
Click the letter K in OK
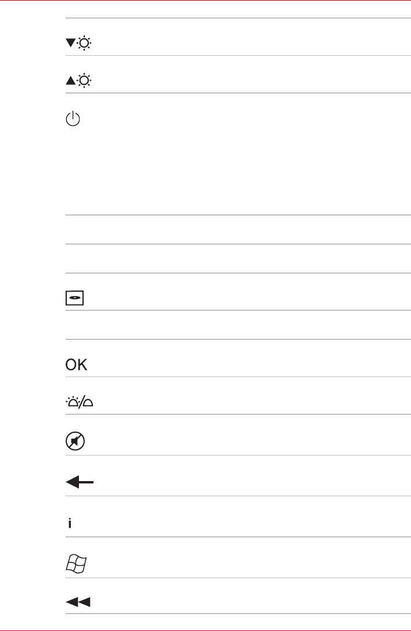tap(82, 364)
